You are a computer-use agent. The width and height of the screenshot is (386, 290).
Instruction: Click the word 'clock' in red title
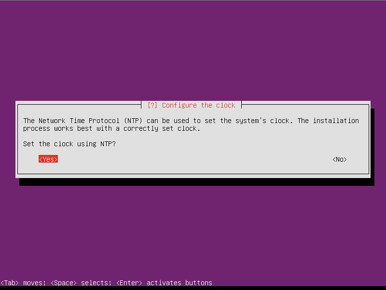[225, 105]
